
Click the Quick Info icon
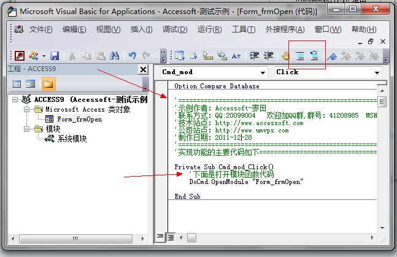pyautogui.click(x=208, y=56)
